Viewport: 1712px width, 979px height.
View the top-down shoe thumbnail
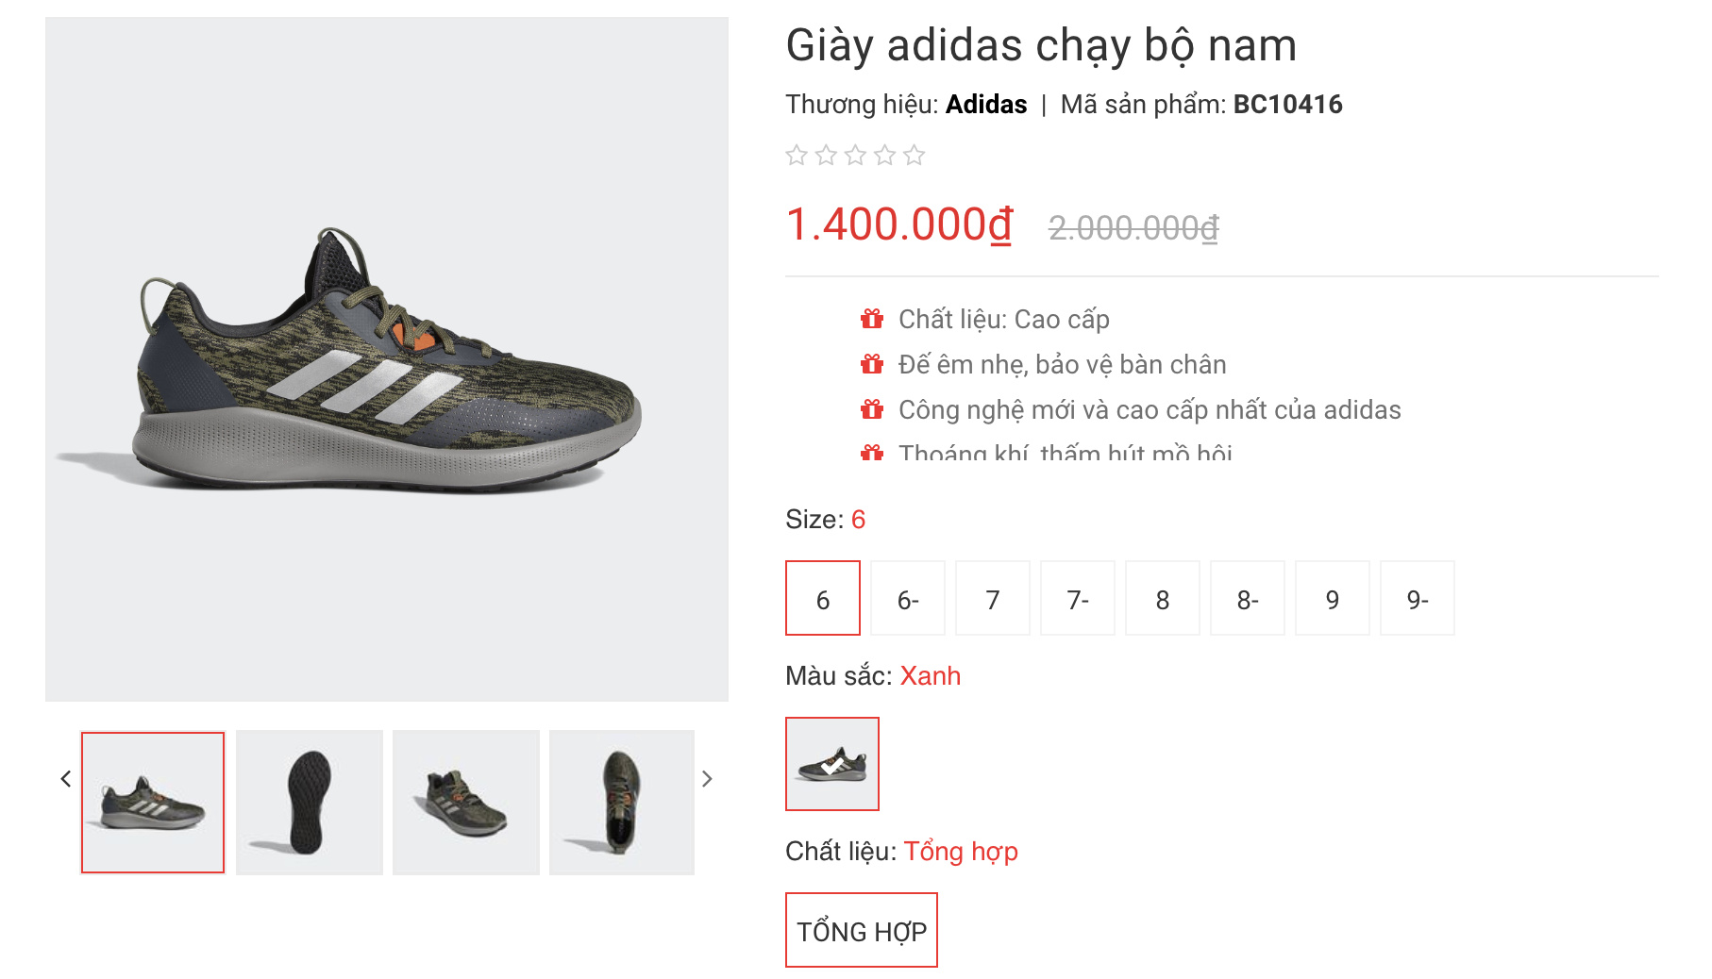click(622, 803)
